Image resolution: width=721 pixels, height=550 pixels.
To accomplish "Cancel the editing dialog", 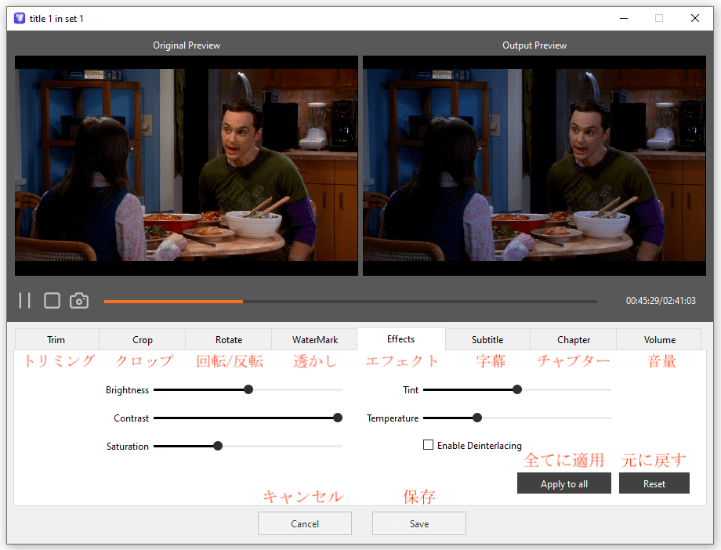I will point(304,523).
